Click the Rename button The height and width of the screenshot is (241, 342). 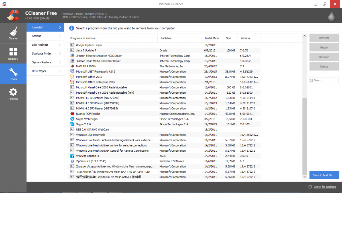pyautogui.click(x=324, y=57)
